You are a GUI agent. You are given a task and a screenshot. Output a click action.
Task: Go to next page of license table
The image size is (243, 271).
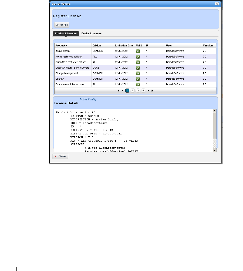[x=148, y=91]
